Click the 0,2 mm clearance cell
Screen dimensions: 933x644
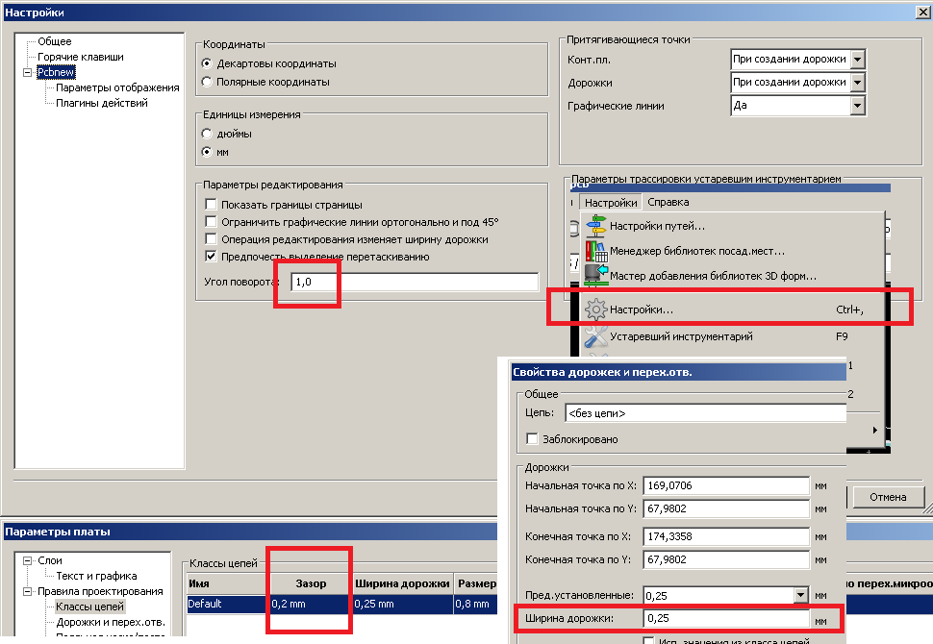(312, 604)
